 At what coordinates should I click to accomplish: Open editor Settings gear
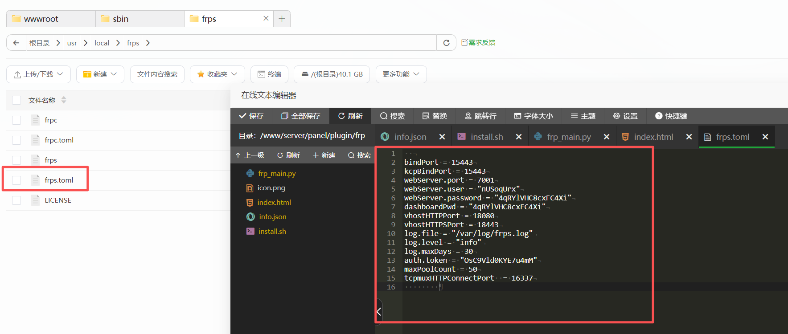[625, 116]
